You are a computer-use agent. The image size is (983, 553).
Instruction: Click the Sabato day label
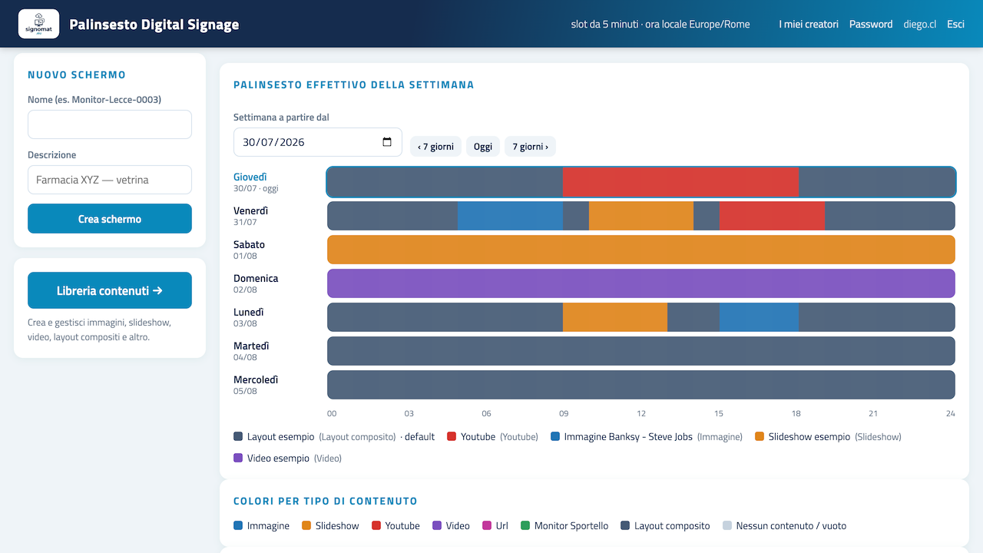(x=249, y=244)
